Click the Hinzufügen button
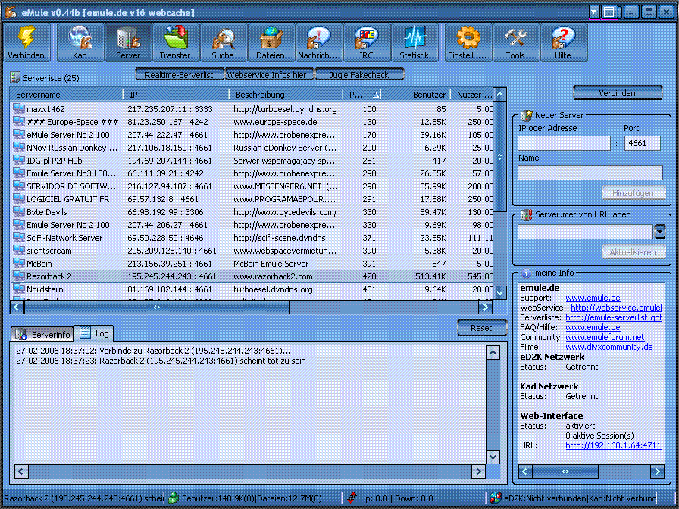The image size is (679, 509). tap(633, 193)
